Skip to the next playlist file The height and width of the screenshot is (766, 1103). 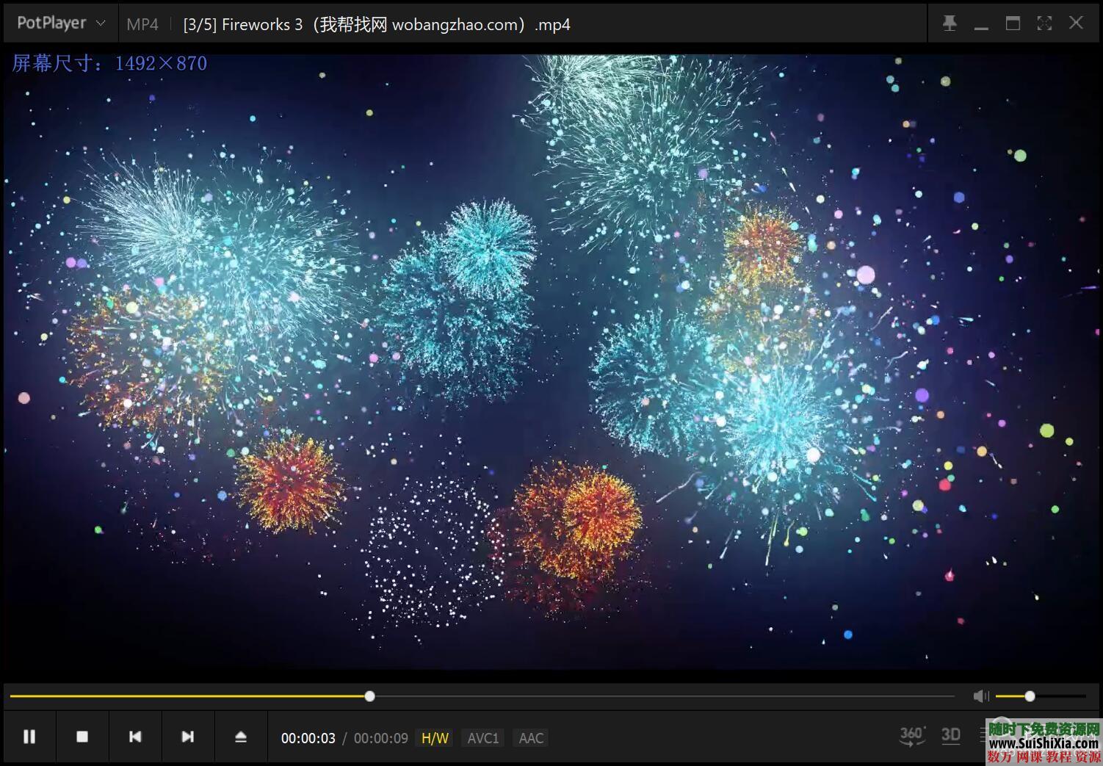[x=188, y=737]
